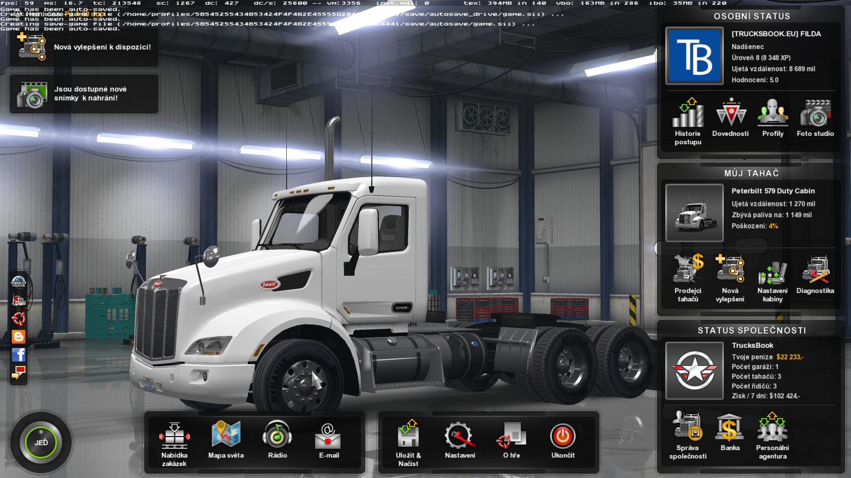The height and width of the screenshot is (478, 851).
Task: Open truck Diagnostika screen
Action: [815, 275]
